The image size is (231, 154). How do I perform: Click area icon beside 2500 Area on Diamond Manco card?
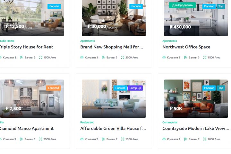(41, 139)
